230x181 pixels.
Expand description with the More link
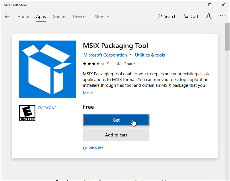pos(88,93)
